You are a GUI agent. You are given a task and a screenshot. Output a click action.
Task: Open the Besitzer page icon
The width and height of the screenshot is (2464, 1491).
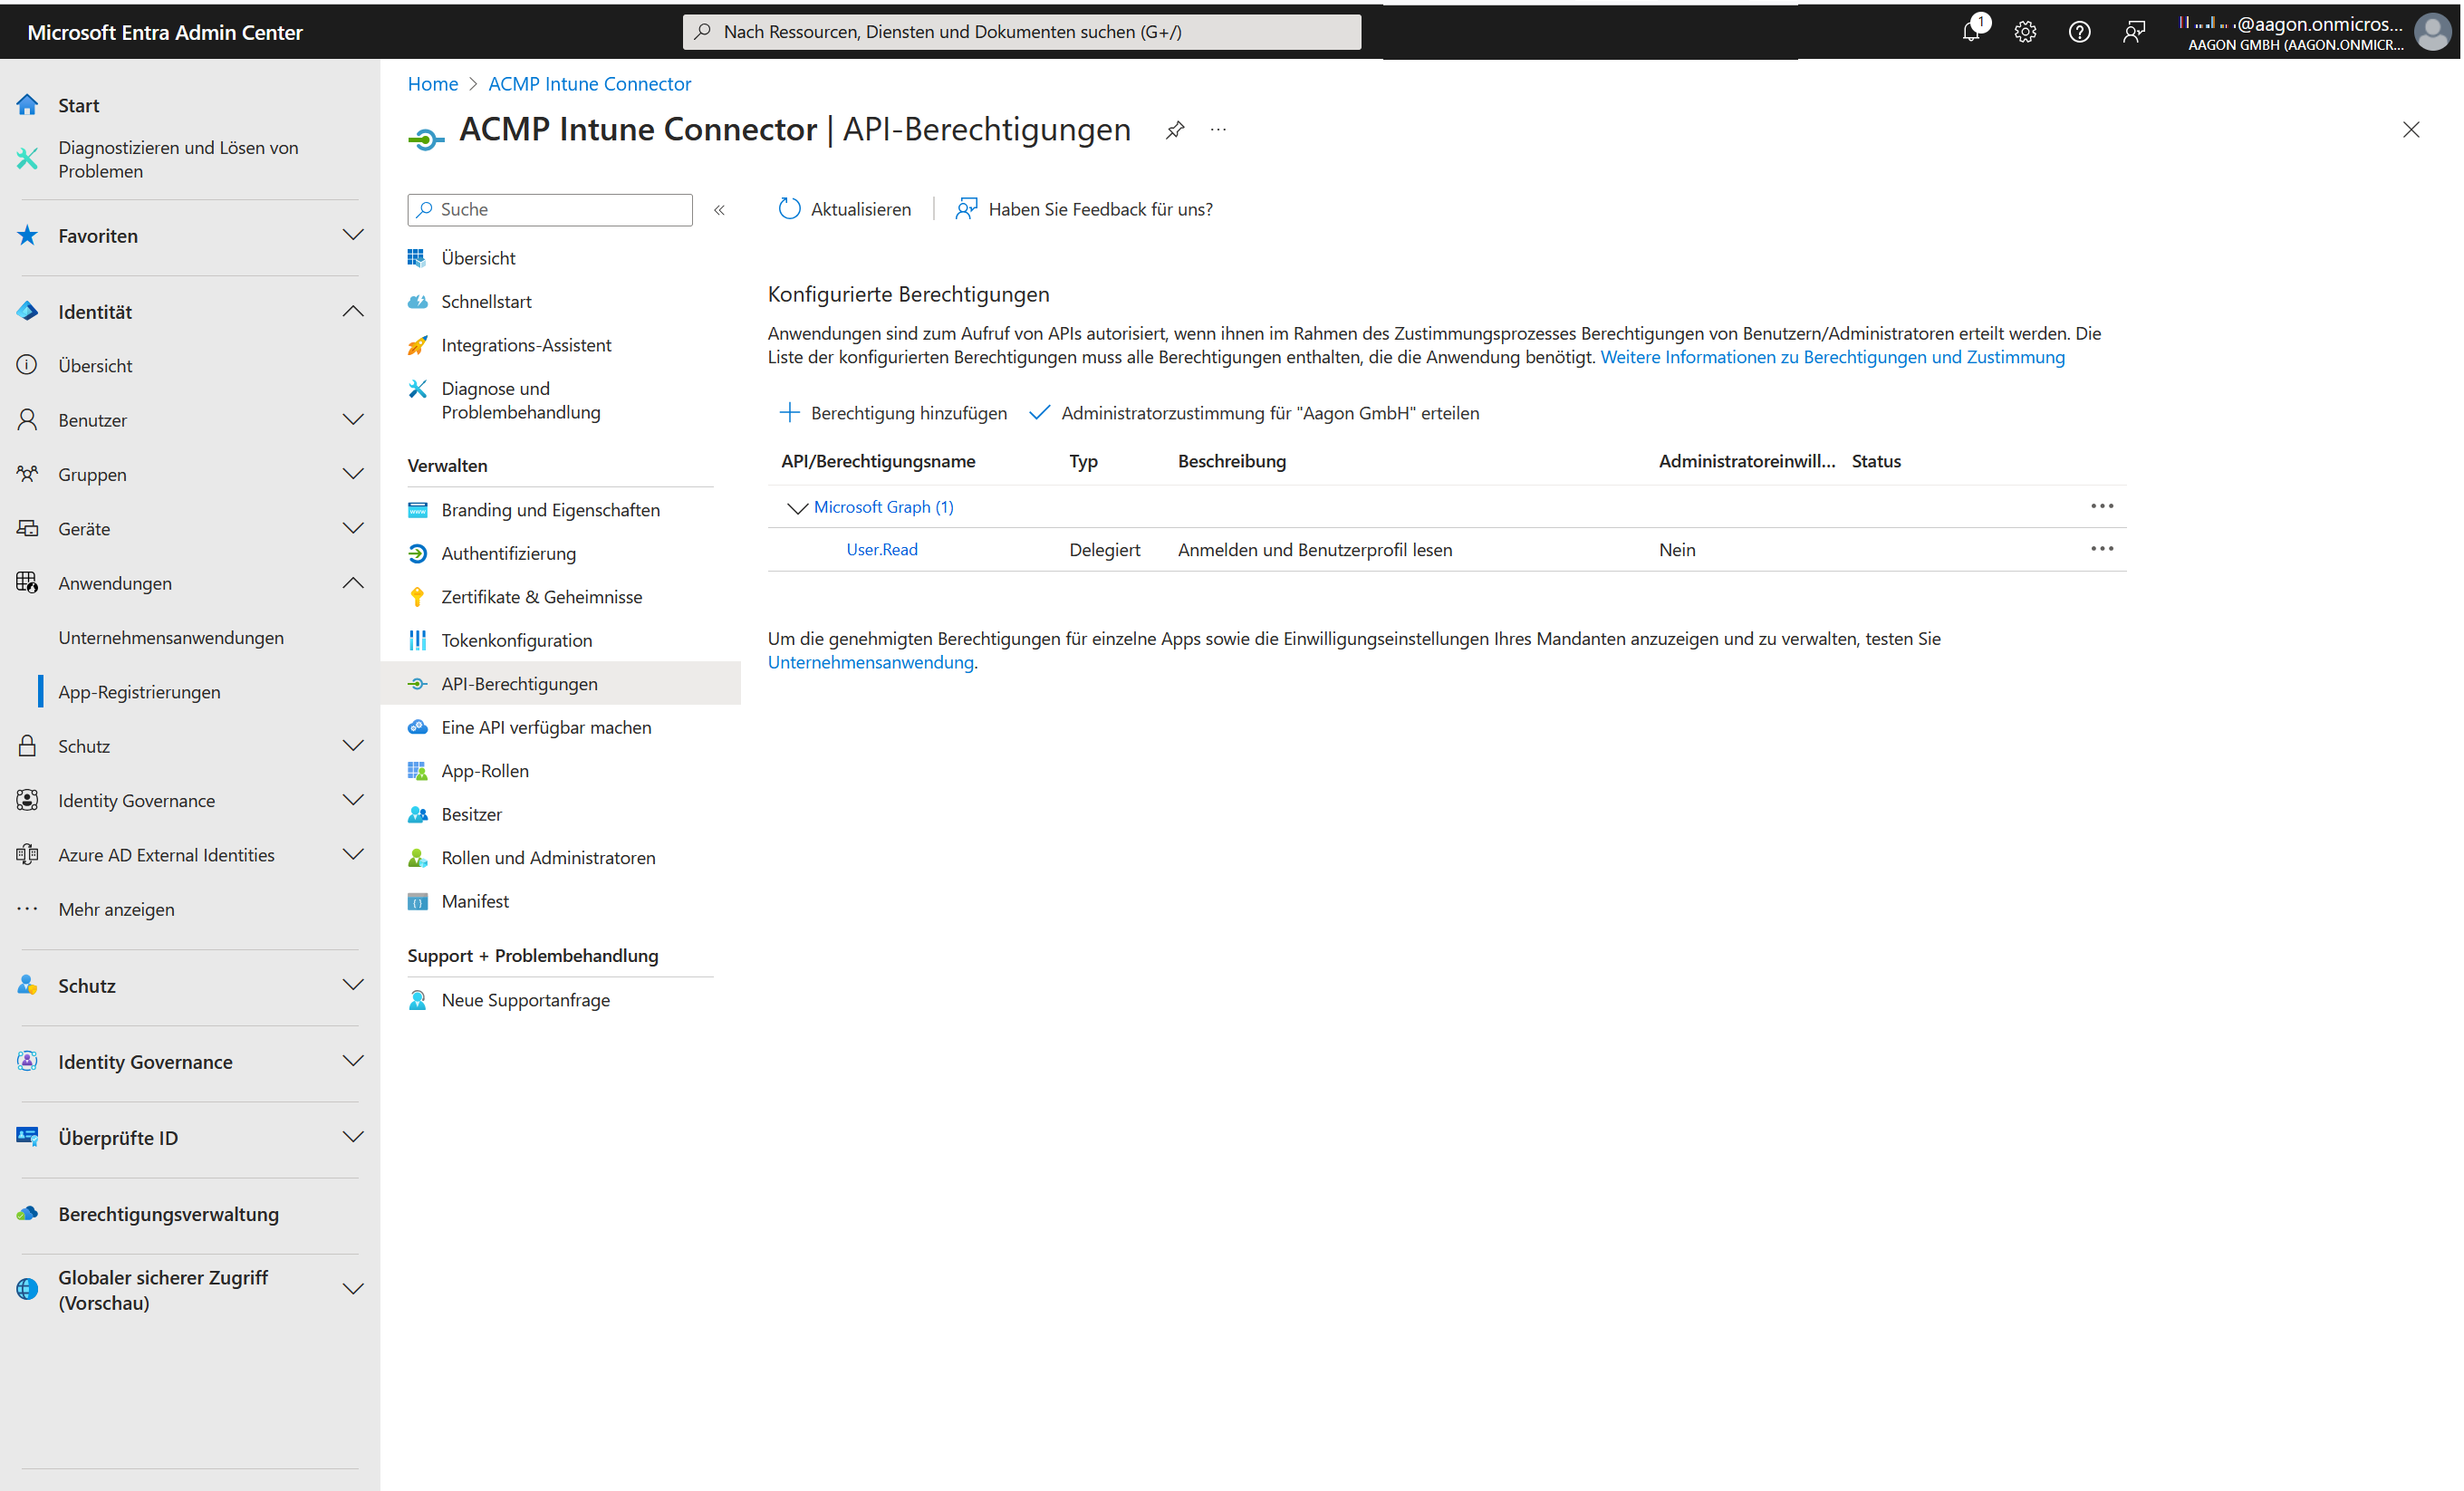[417, 815]
